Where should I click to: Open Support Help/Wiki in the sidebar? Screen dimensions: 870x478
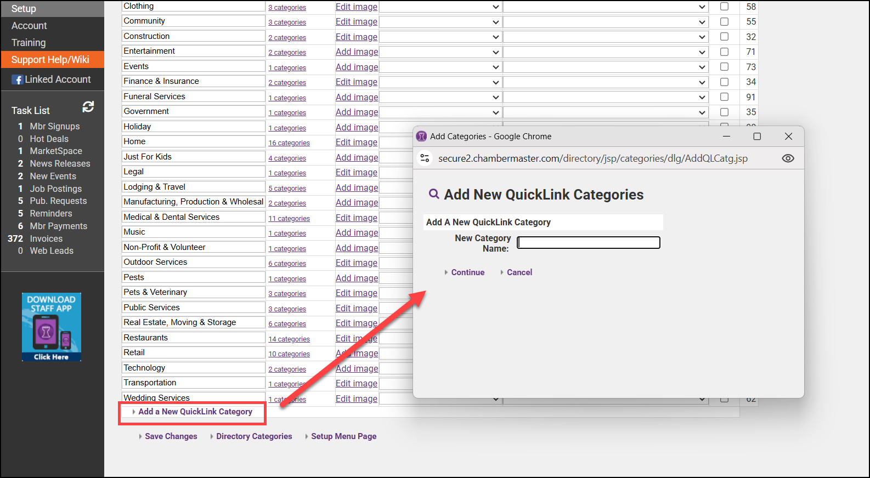point(50,60)
